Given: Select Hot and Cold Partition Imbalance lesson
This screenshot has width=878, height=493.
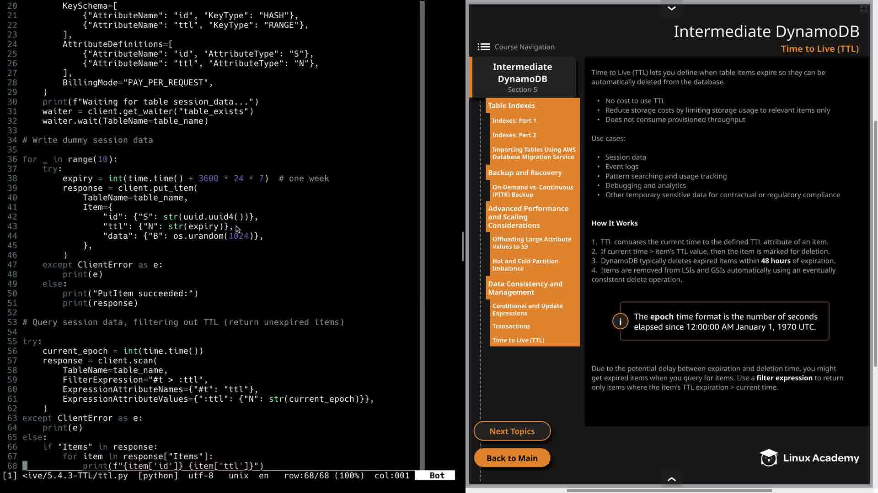Looking at the screenshot, I should point(525,265).
